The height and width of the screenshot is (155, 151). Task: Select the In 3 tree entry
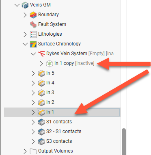click(x=50, y=93)
